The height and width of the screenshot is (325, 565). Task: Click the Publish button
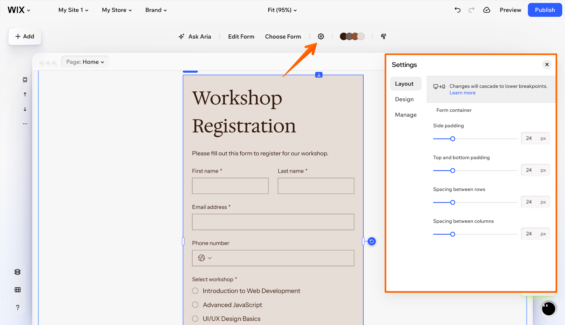[x=545, y=10]
